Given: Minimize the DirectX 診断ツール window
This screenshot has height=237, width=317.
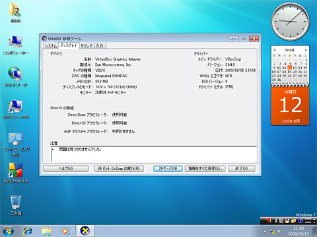Looking at the screenshot, I should tap(233, 39).
